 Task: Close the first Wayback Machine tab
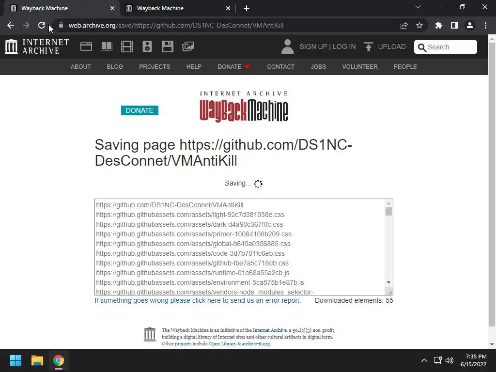112,8
